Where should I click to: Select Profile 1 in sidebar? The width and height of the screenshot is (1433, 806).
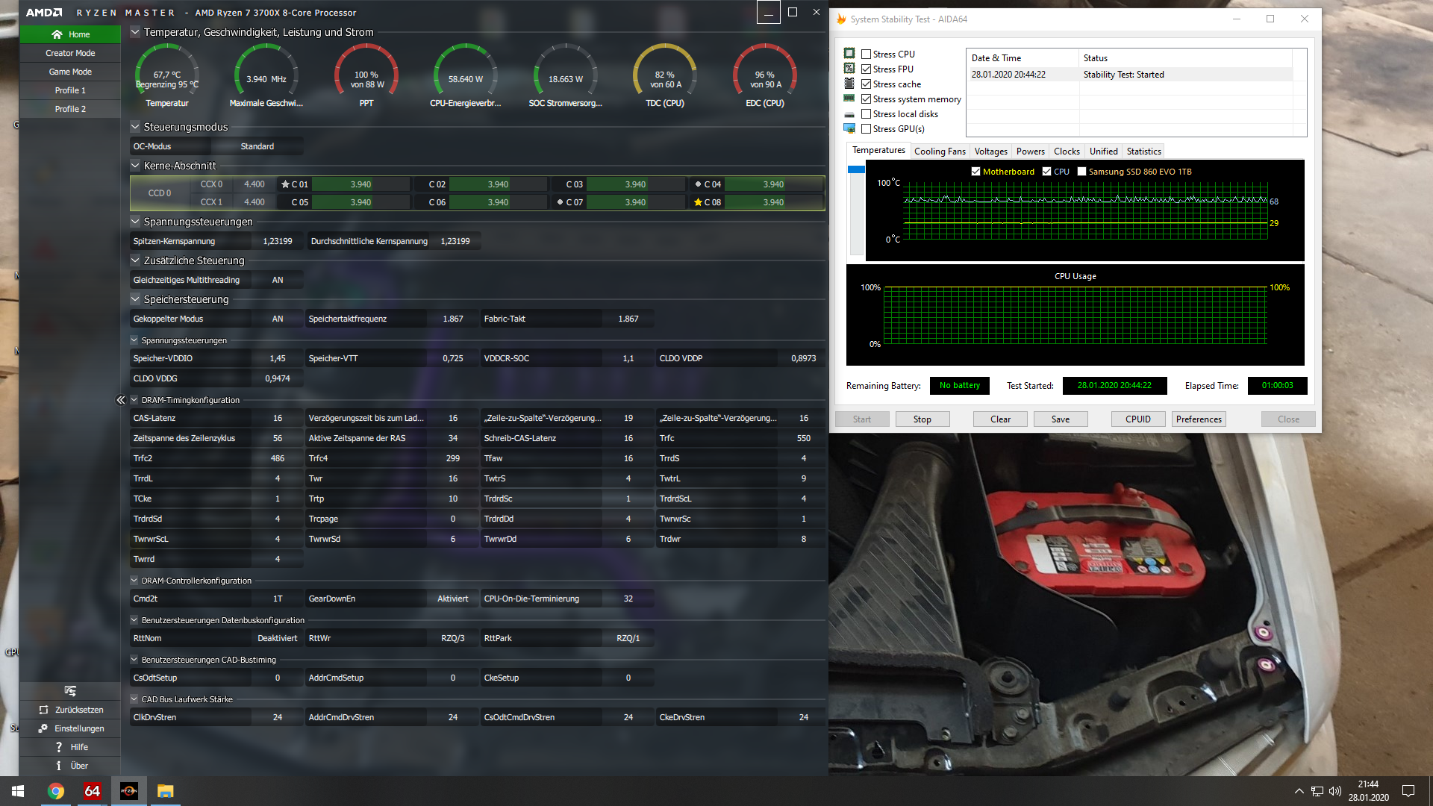(x=70, y=90)
